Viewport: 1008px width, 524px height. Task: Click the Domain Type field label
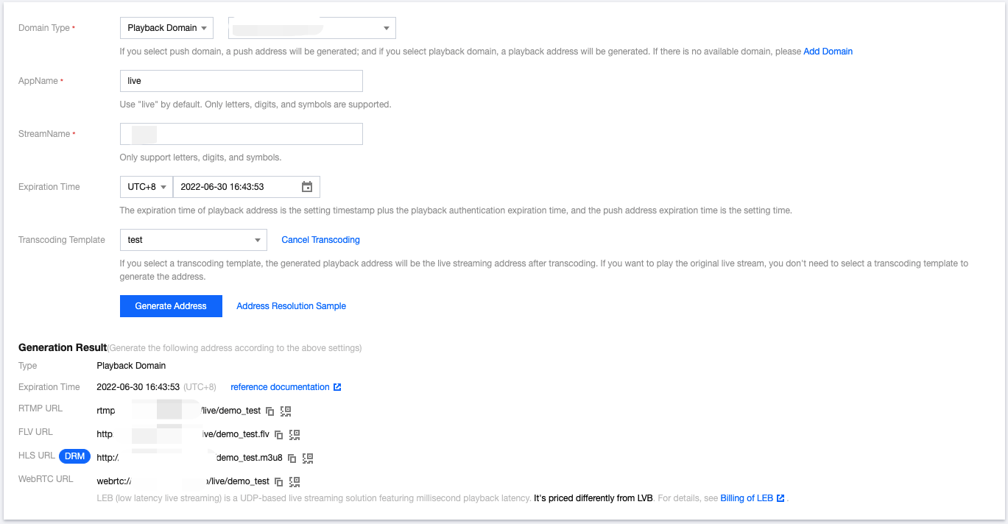(44, 28)
